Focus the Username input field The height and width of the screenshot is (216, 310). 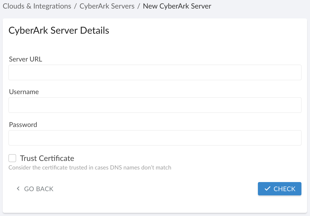[x=155, y=105]
